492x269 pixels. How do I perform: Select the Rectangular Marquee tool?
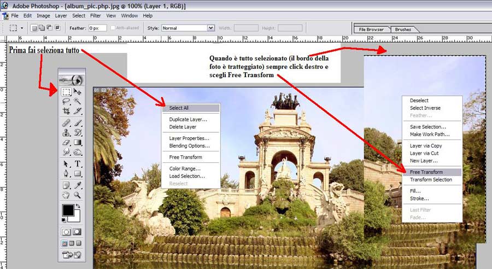pos(66,92)
